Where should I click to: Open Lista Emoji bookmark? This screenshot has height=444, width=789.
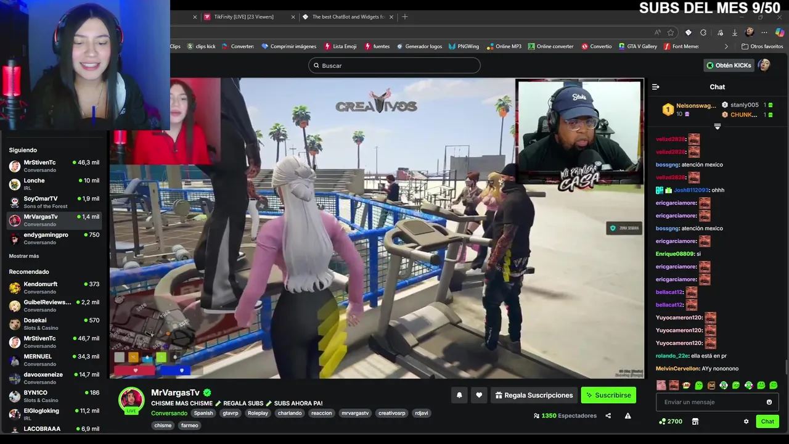click(340, 46)
